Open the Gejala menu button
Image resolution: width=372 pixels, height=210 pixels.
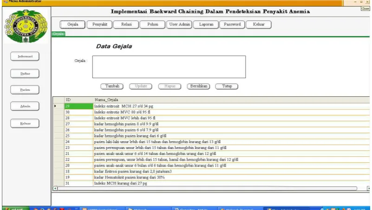[72, 25]
